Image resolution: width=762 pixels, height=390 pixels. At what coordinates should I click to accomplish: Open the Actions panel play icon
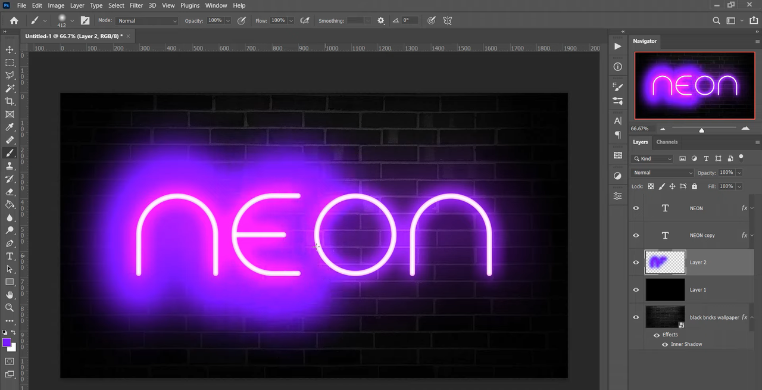click(618, 46)
